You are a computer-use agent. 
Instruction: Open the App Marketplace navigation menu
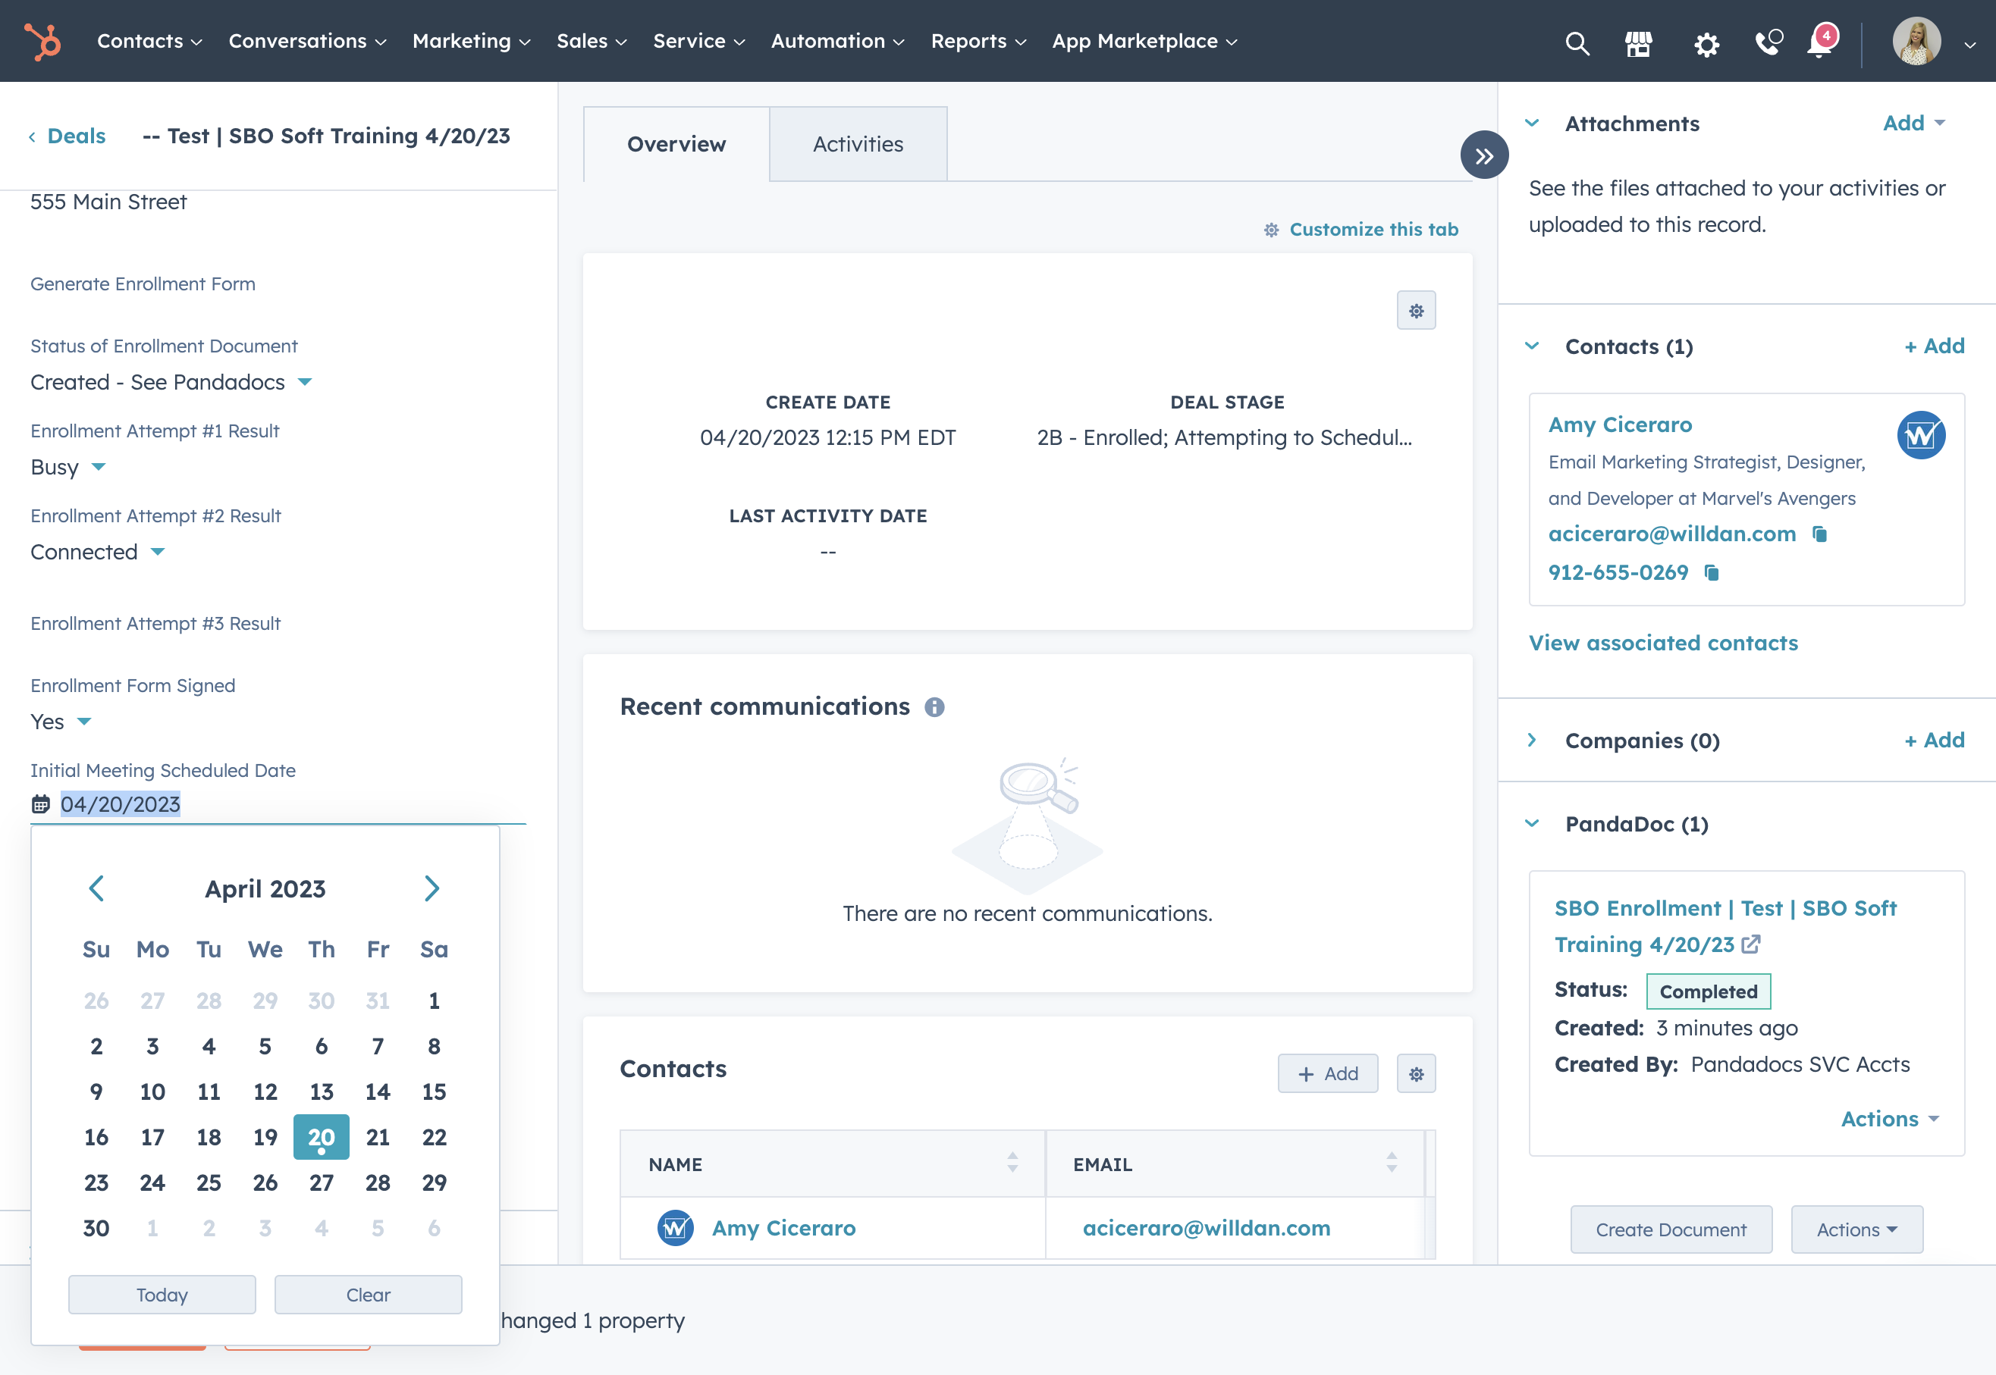[1144, 42]
